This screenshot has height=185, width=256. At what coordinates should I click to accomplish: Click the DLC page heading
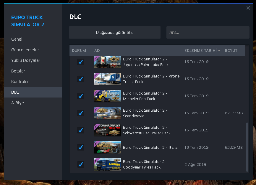75,17
